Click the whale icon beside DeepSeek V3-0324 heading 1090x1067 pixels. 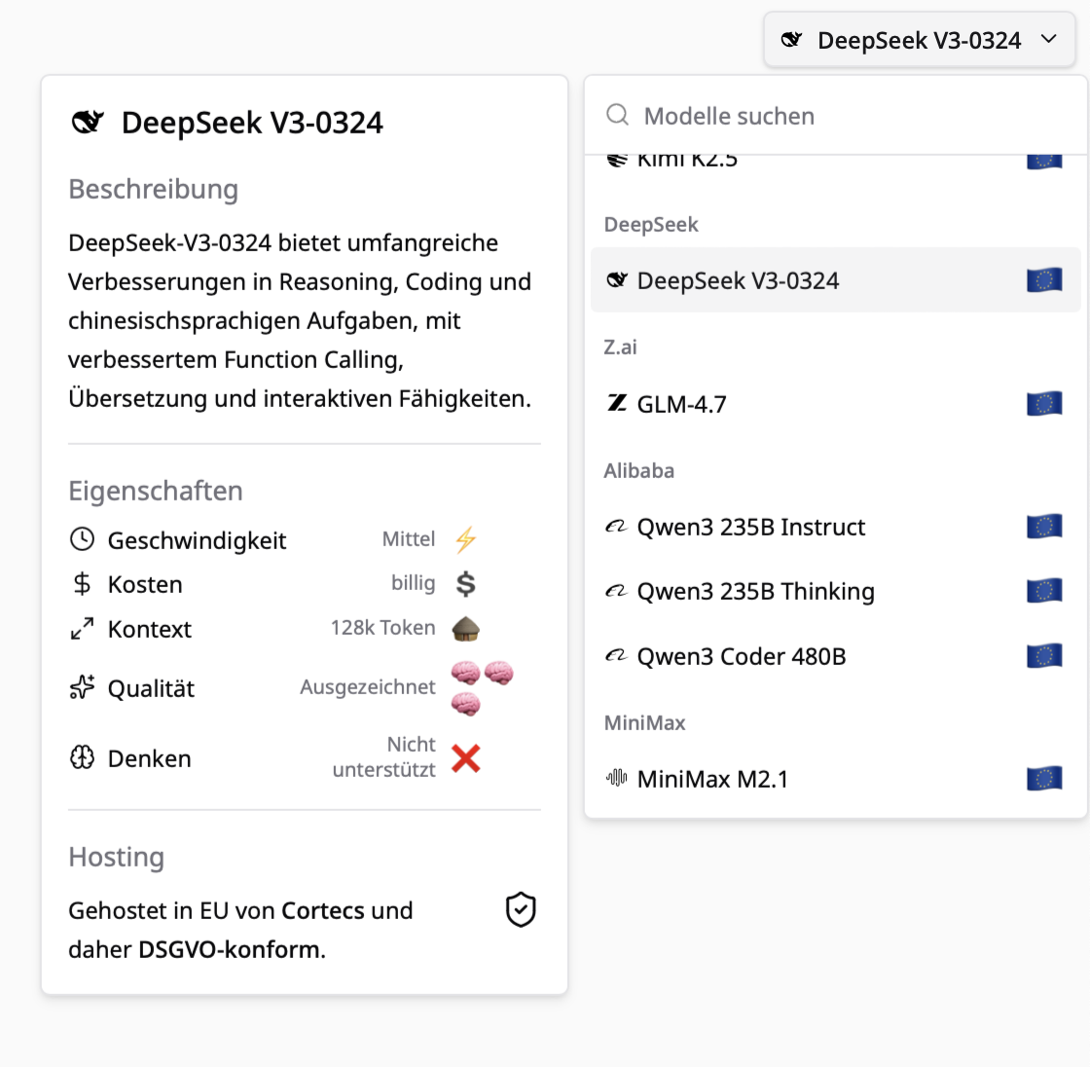coord(88,122)
